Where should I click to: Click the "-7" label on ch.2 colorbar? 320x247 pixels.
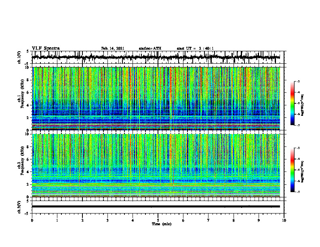298,192
